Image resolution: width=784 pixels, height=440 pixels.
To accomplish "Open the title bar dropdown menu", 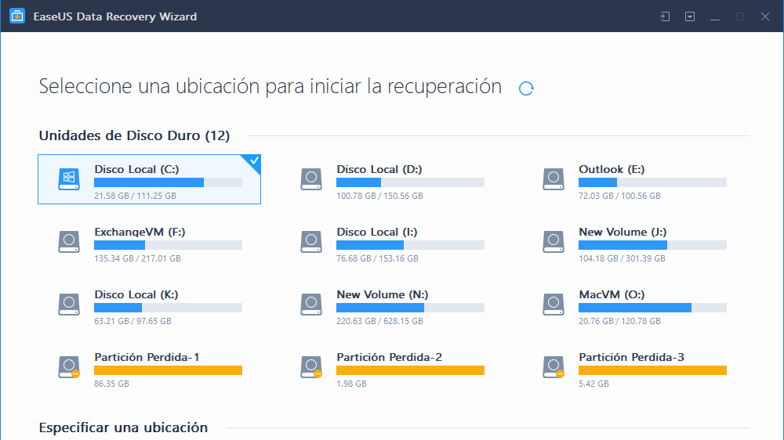I will 690,16.
